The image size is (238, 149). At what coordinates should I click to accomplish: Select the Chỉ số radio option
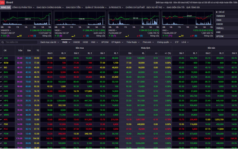217,12
